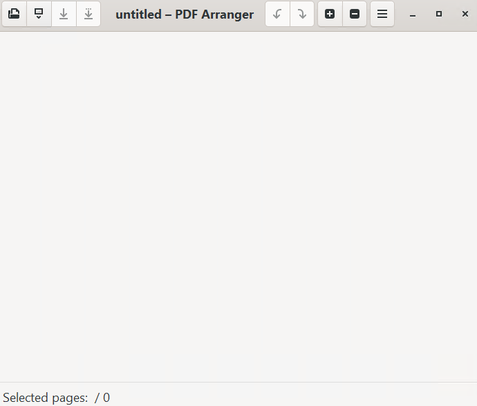Click the Import PDF icon
Image resolution: width=477 pixels, height=406 pixels.
[39, 14]
